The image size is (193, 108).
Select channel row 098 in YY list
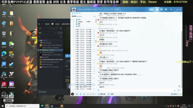point(83,84)
